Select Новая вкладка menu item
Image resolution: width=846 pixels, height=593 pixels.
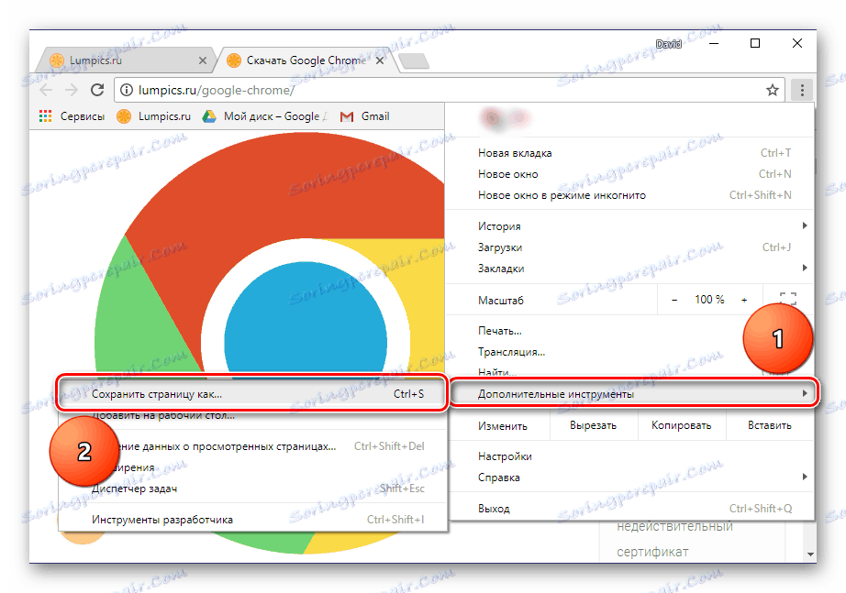pyautogui.click(x=629, y=153)
